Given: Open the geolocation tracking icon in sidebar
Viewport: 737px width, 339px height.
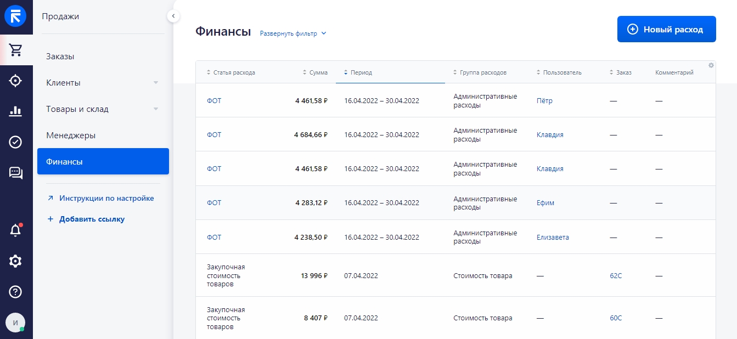Looking at the screenshot, I should click(x=16, y=80).
